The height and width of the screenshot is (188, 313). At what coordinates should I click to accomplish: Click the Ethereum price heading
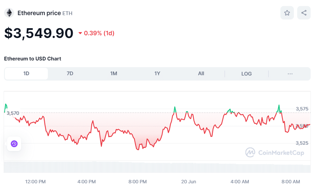tap(39, 13)
